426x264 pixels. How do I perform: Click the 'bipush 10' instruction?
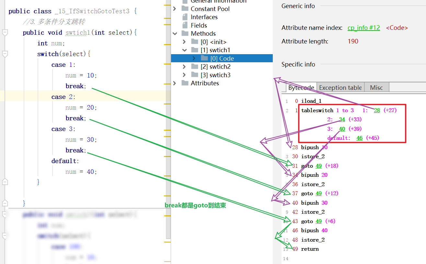click(x=314, y=147)
